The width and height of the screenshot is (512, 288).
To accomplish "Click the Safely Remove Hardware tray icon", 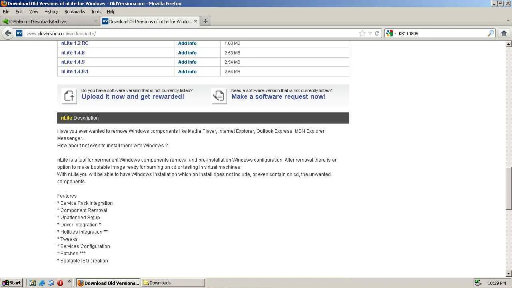I will pyautogui.click(x=478, y=283).
